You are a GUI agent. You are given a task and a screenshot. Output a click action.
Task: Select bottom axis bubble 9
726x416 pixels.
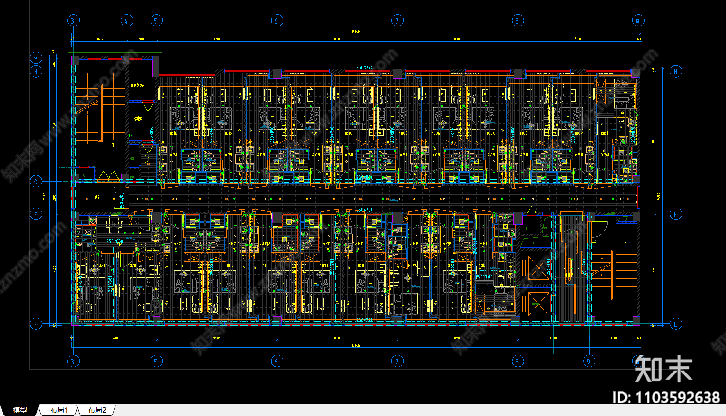click(589, 362)
